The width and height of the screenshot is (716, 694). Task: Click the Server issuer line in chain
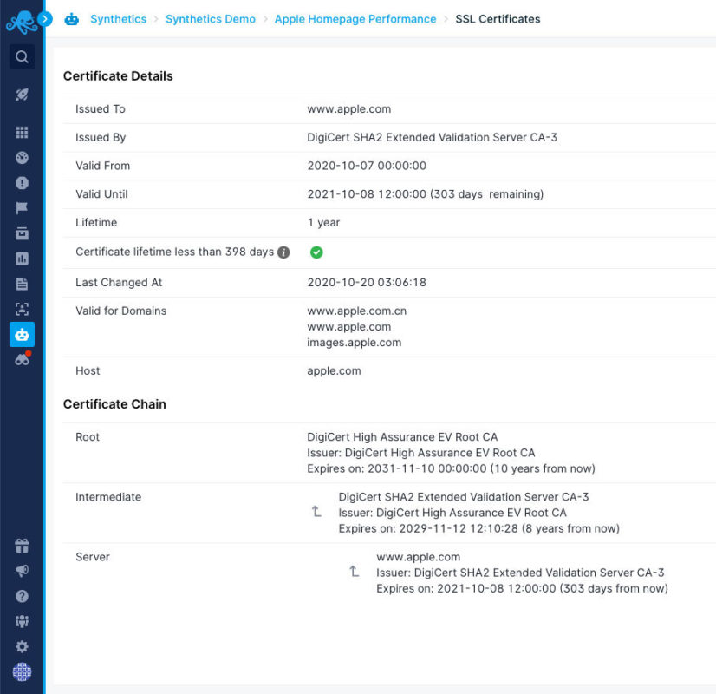(x=520, y=573)
